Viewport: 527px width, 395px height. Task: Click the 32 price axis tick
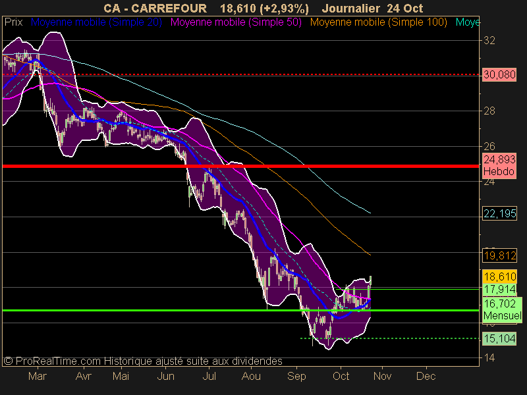[489, 41]
